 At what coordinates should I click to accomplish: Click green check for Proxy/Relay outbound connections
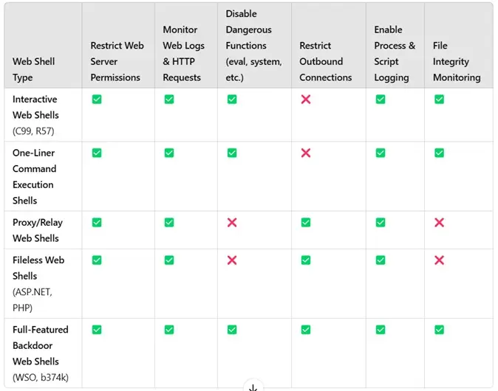tap(306, 222)
